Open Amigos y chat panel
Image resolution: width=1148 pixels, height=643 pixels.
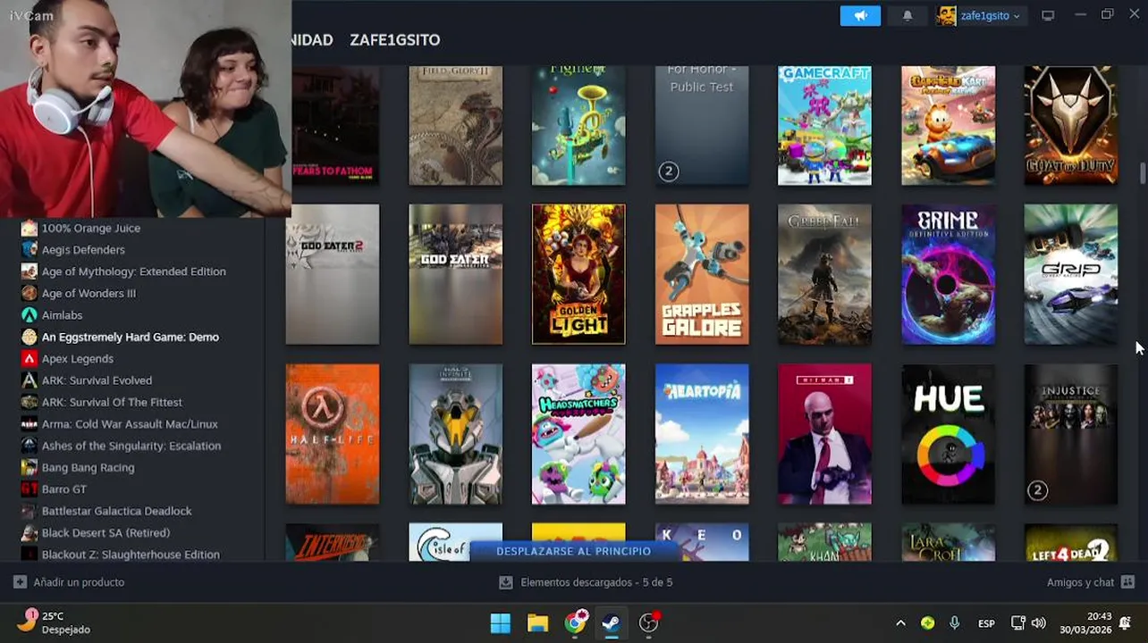click(1090, 582)
